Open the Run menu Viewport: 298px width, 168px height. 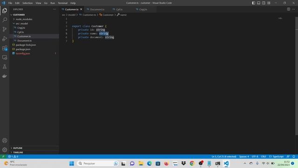pos(53,3)
